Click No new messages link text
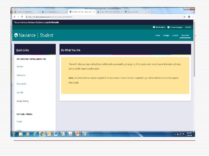The width and height of the screenshot is (209, 156). [x=176, y=27]
